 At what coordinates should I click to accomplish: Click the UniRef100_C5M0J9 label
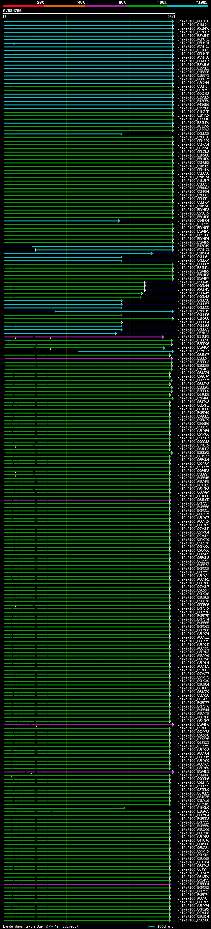pyautogui.click(x=193, y=311)
